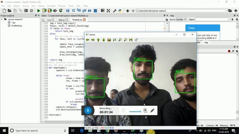Save current image in frame window

click(131, 40)
